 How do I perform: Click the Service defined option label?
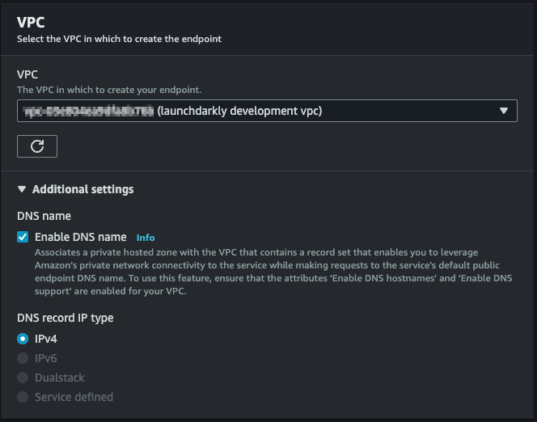tap(74, 397)
